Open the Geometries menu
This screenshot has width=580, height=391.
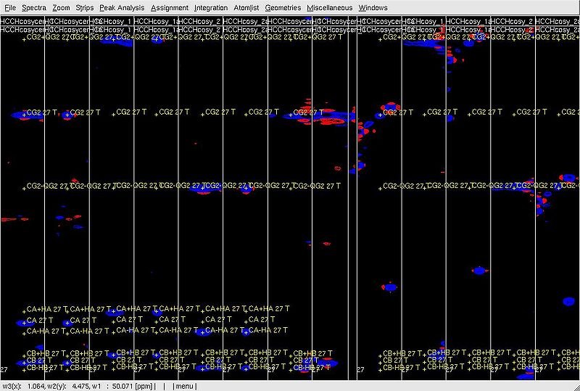pos(283,7)
